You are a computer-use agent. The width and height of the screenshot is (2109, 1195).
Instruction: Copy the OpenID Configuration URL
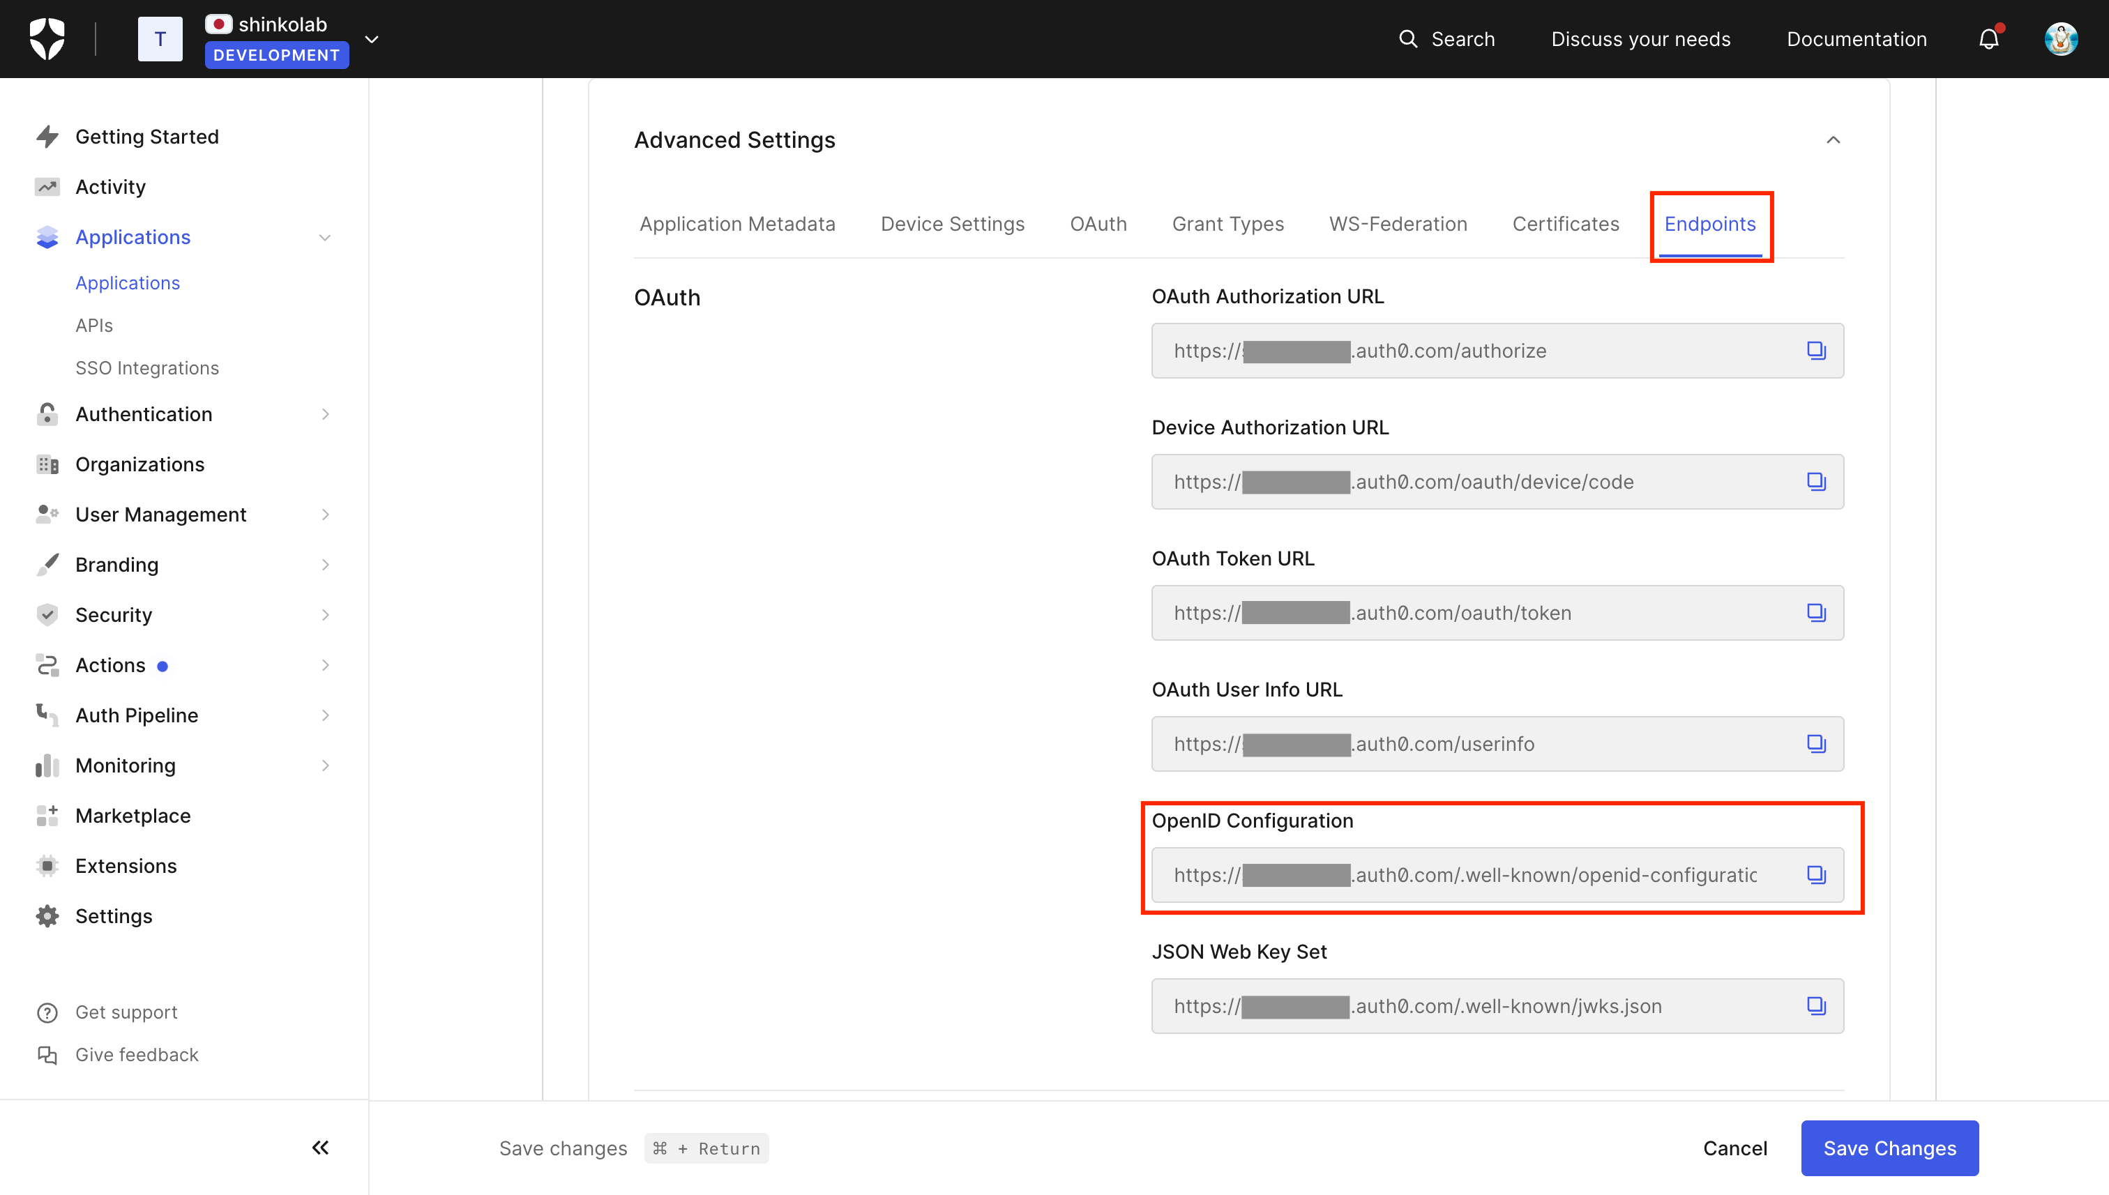(1817, 875)
